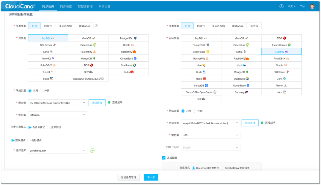
Task: Open the user avatar menu
Action: coord(312,6)
